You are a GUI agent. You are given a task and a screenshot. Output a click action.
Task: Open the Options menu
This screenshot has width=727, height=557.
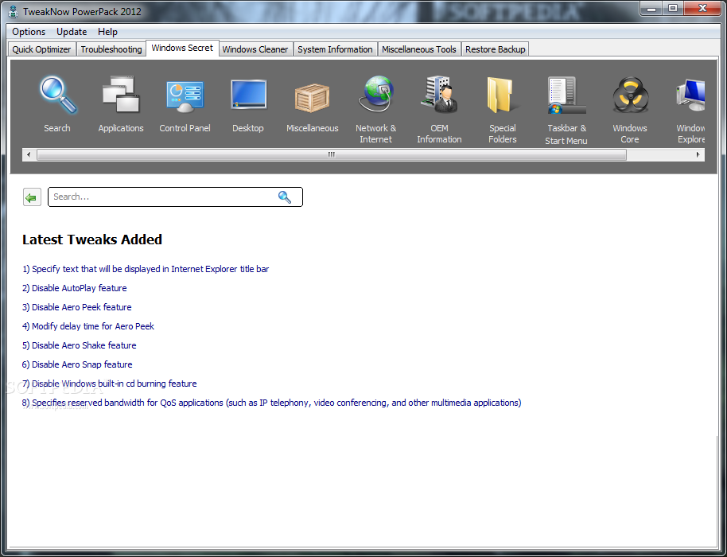[29, 32]
